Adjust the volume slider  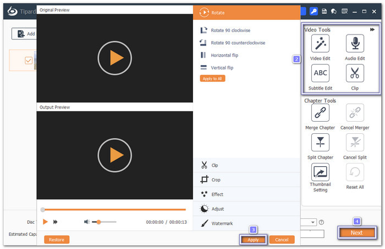(104, 222)
